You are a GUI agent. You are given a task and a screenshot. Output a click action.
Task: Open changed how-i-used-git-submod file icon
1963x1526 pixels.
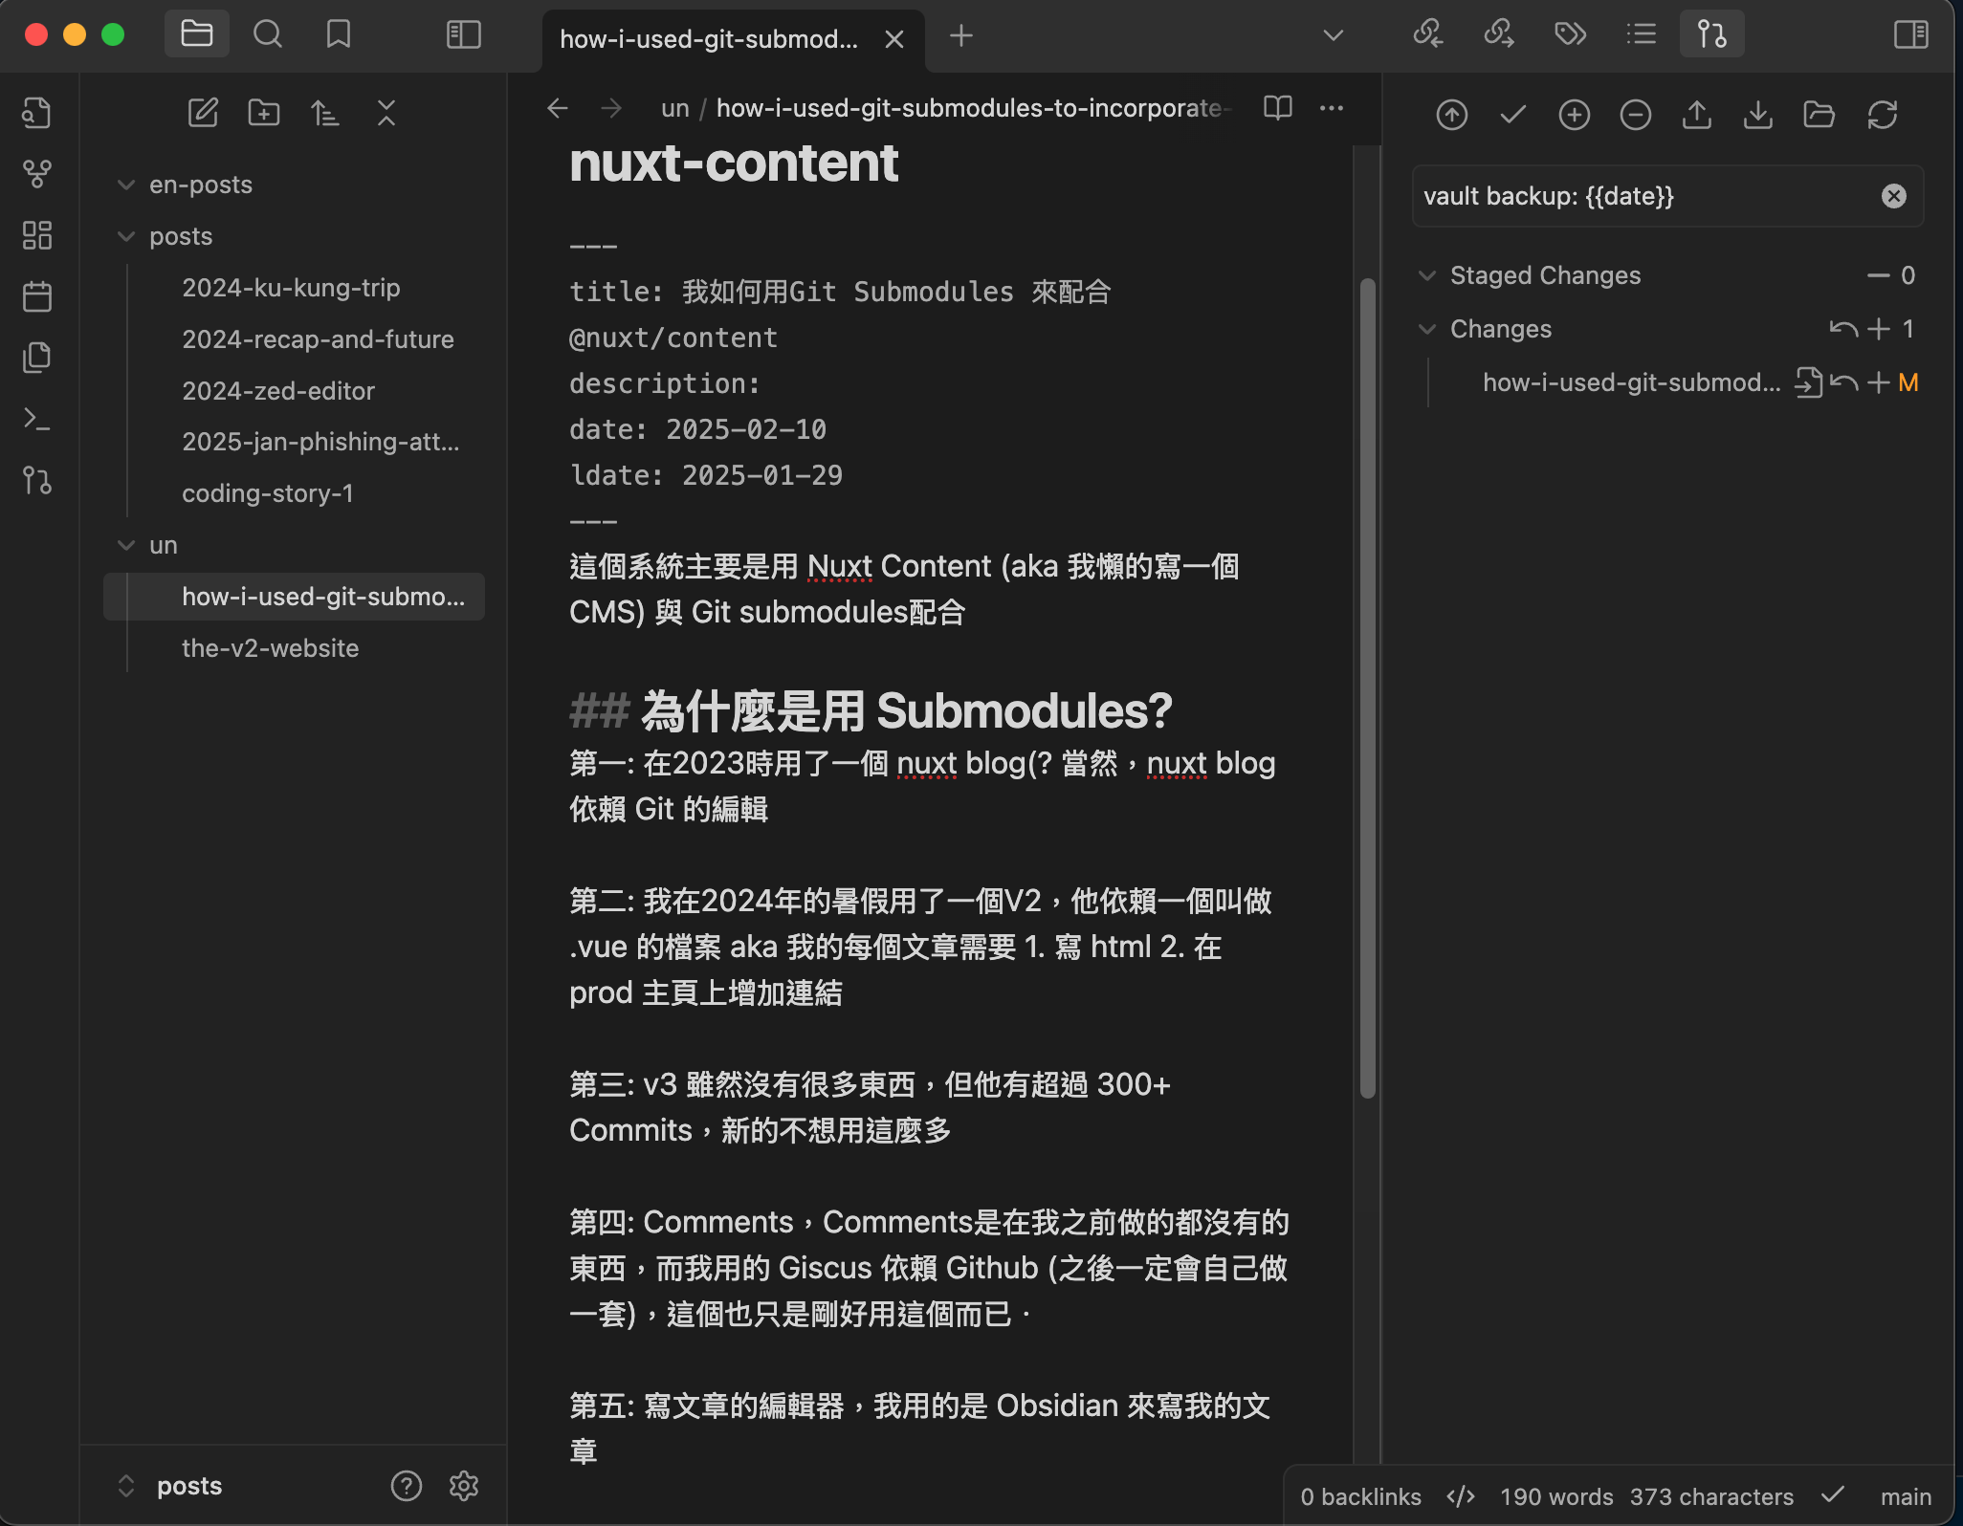(1807, 382)
